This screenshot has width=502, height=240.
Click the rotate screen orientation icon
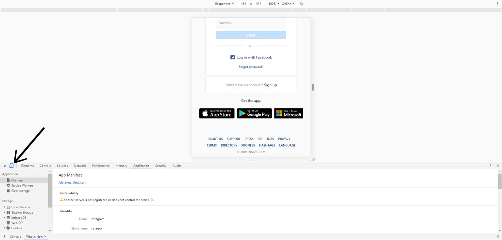(302, 4)
